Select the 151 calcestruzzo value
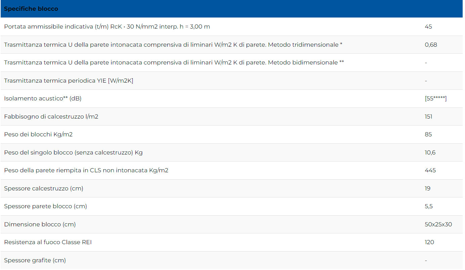This screenshot has height=270, width=465. pos(428,117)
